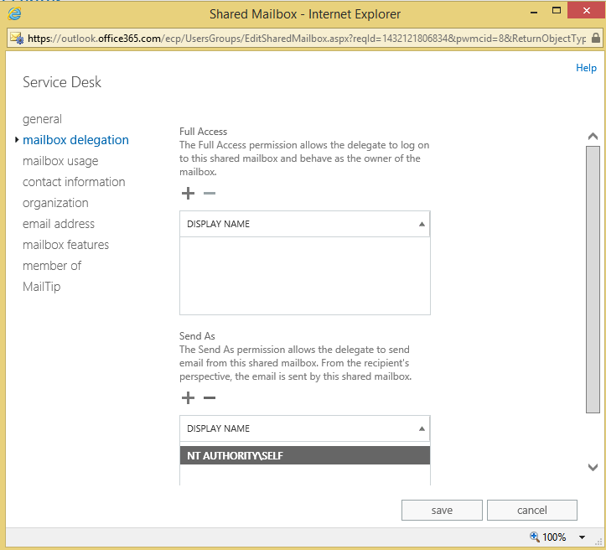Sort Full Access list by Display Name arrow
This screenshot has width=606, height=550.
(422, 224)
